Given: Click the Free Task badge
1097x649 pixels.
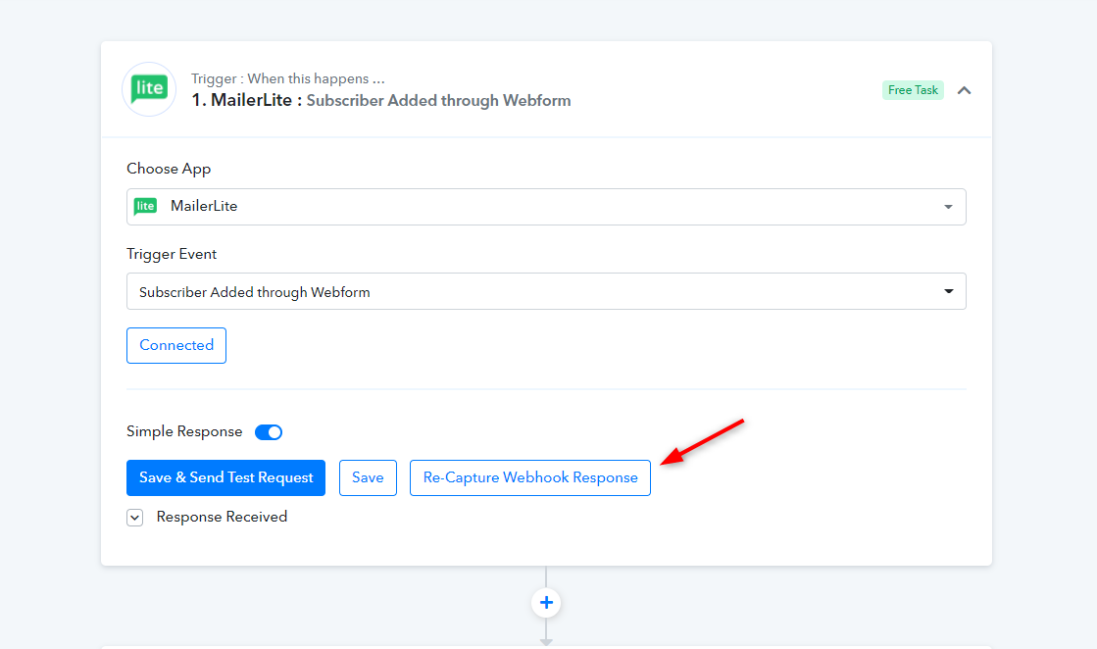Looking at the screenshot, I should coord(913,90).
